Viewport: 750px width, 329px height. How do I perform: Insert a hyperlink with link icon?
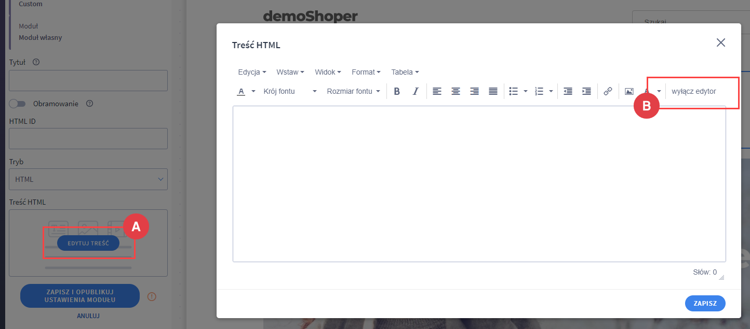pos(608,91)
